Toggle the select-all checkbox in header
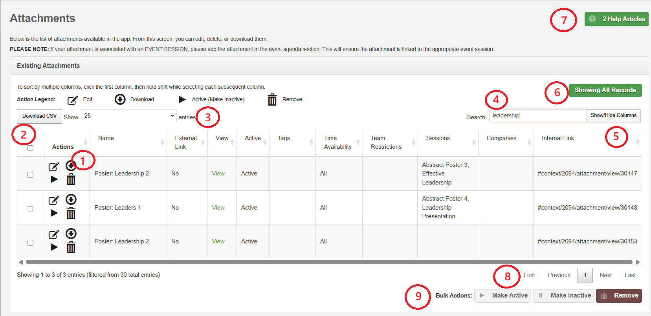651x316 pixels. (x=30, y=148)
